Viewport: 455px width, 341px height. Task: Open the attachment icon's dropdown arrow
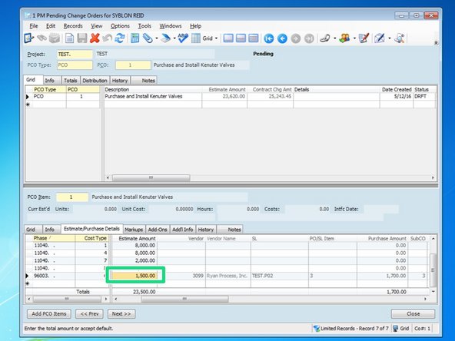pos(157,38)
